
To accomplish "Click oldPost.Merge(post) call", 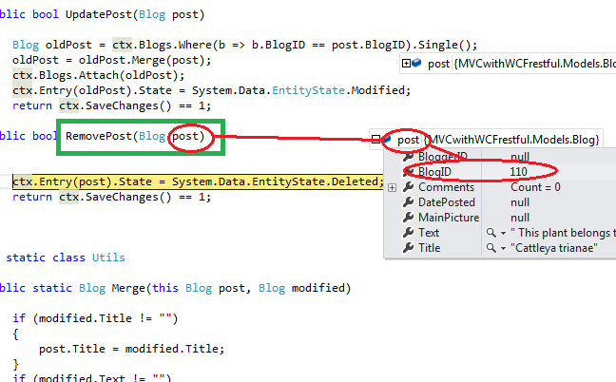I will coord(141,61).
